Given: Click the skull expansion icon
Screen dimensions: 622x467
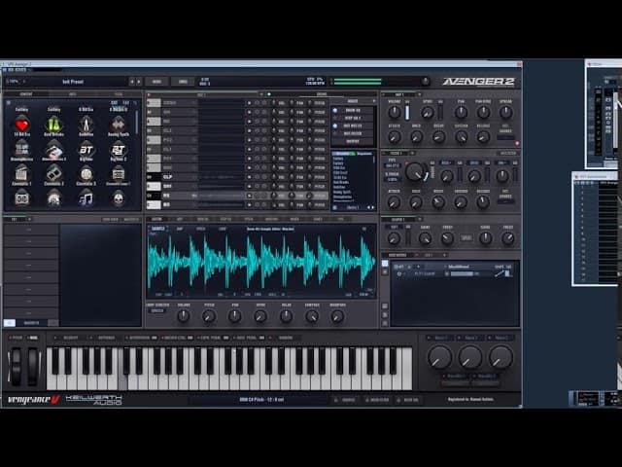Looking at the screenshot, I should [x=118, y=198].
